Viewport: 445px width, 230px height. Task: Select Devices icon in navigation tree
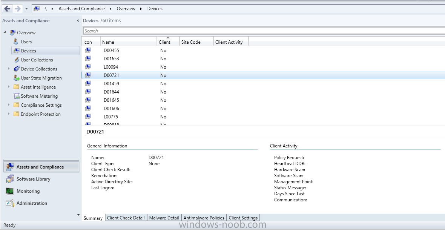tap(17, 51)
